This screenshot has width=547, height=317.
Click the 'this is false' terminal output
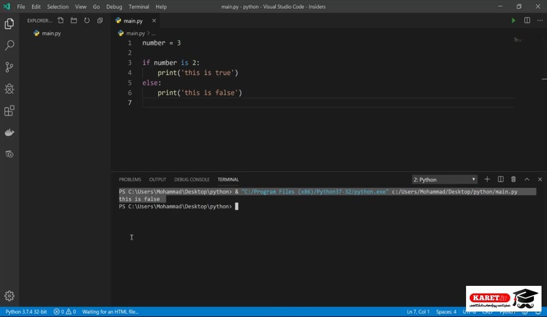point(139,199)
